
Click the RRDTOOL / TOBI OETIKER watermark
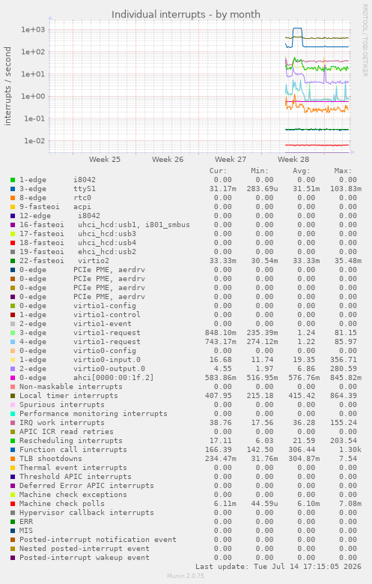coord(365,40)
